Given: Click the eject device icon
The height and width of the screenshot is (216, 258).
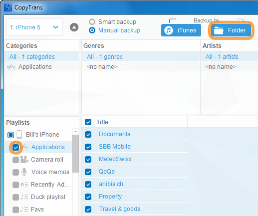Looking at the screenshot, I should click(x=74, y=27).
